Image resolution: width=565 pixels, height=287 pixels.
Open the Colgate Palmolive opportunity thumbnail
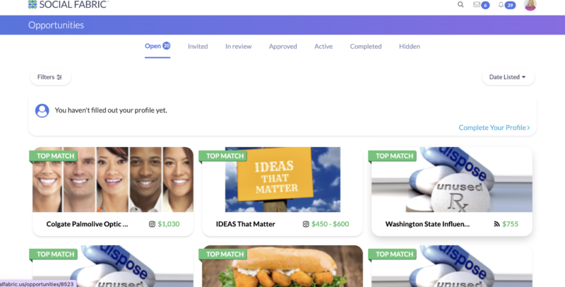coord(113,180)
